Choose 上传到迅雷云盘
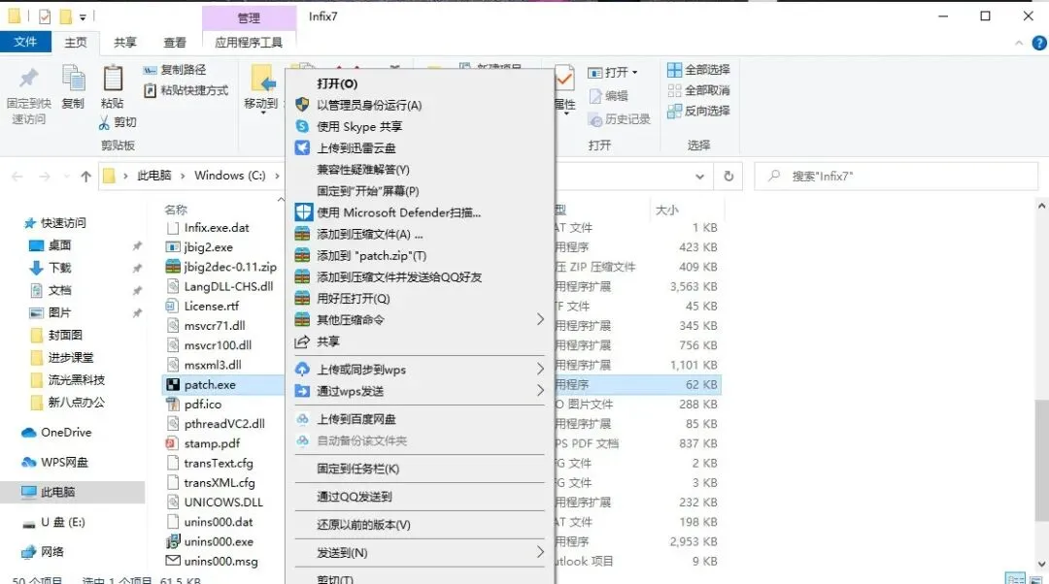 [421, 147]
